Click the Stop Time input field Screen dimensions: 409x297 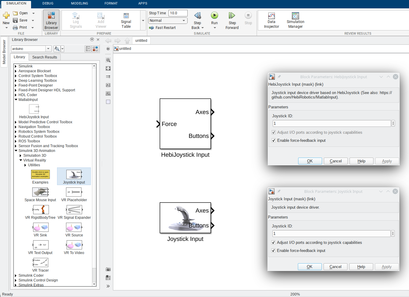[x=178, y=13]
